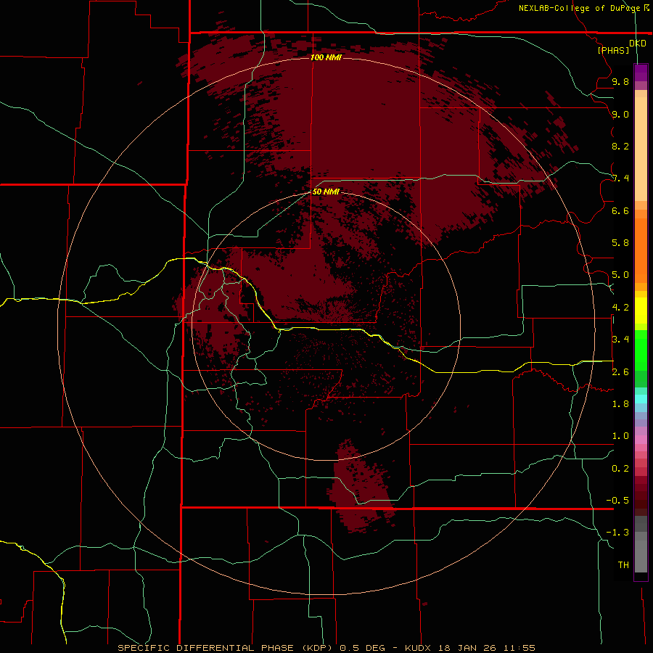
Task: Click the 1.8 scale value
Action: click(x=620, y=404)
